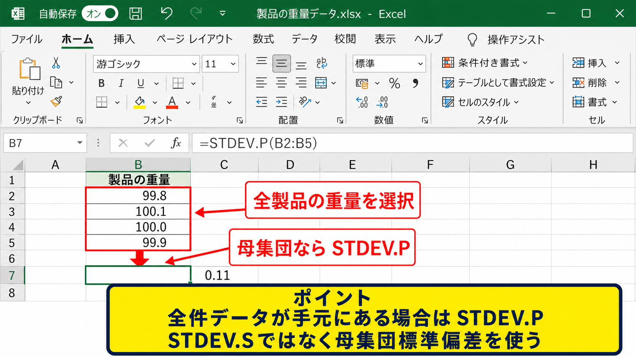The width and height of the screenshot is (636, 357).
Task: Toggle the 自動保存 AutoSave switch
Action: pos(100,14)
